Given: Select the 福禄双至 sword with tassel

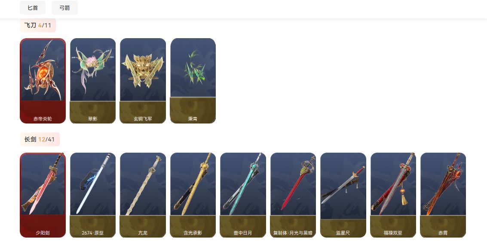Looking at the screenshot, I should [393, 195].
